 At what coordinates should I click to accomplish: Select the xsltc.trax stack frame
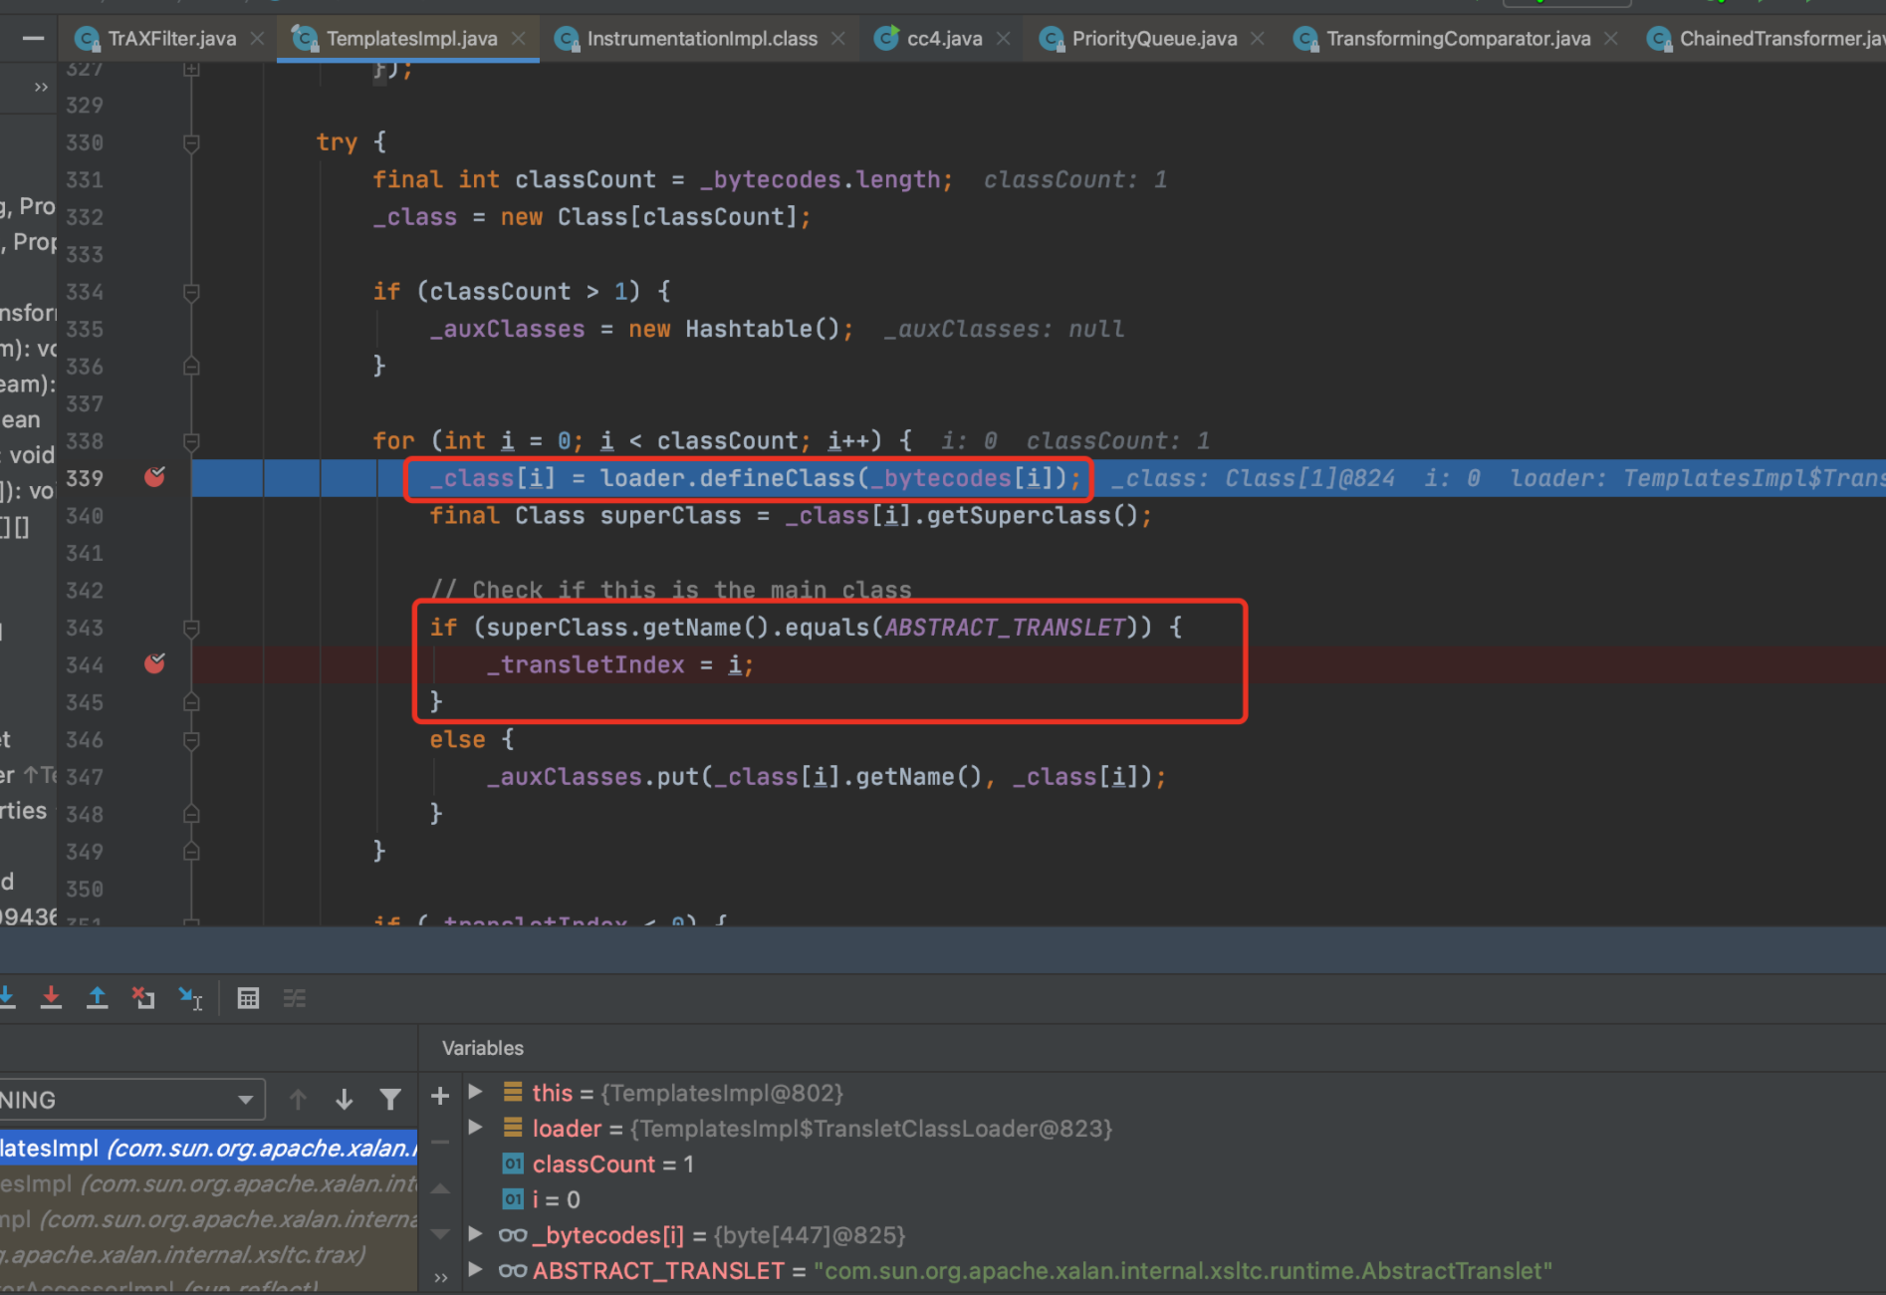208,1254
